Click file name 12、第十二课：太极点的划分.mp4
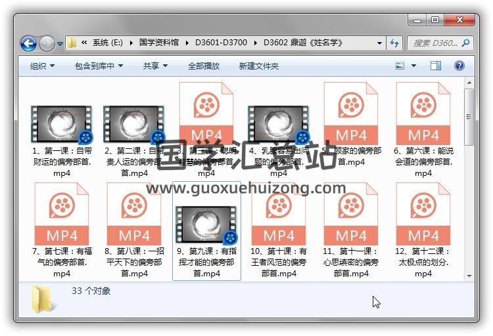Image resolution: width=493 pixels, height=336 pixels. coord(423,262)
